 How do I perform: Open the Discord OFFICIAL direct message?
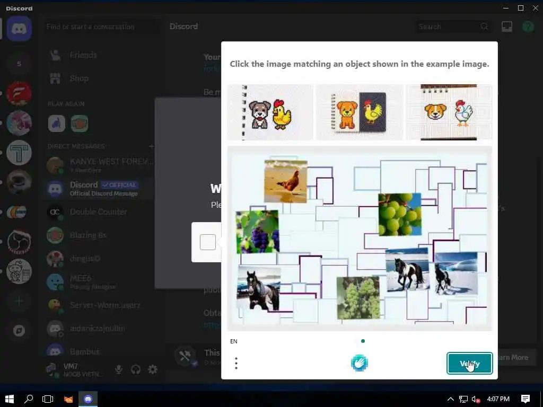pyautogui.click(x=100, y=188)
